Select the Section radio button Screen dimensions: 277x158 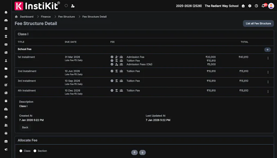35,151
